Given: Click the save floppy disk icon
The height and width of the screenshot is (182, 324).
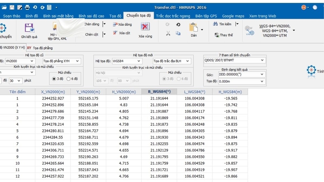Looking at the screenshot, I should 12,7.
